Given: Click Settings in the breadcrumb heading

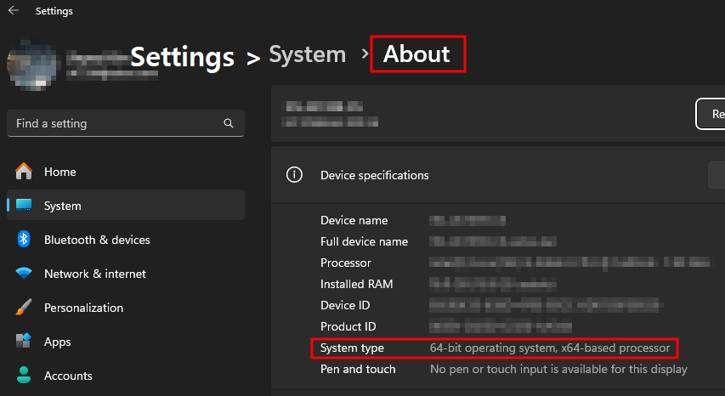Looking at the screenshot, I should [x=182, y=57].
